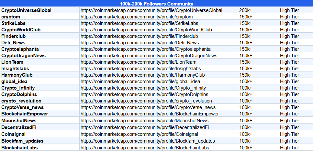Open the StrikeLabs profile link
313x151 pixels.
(139, 23)
